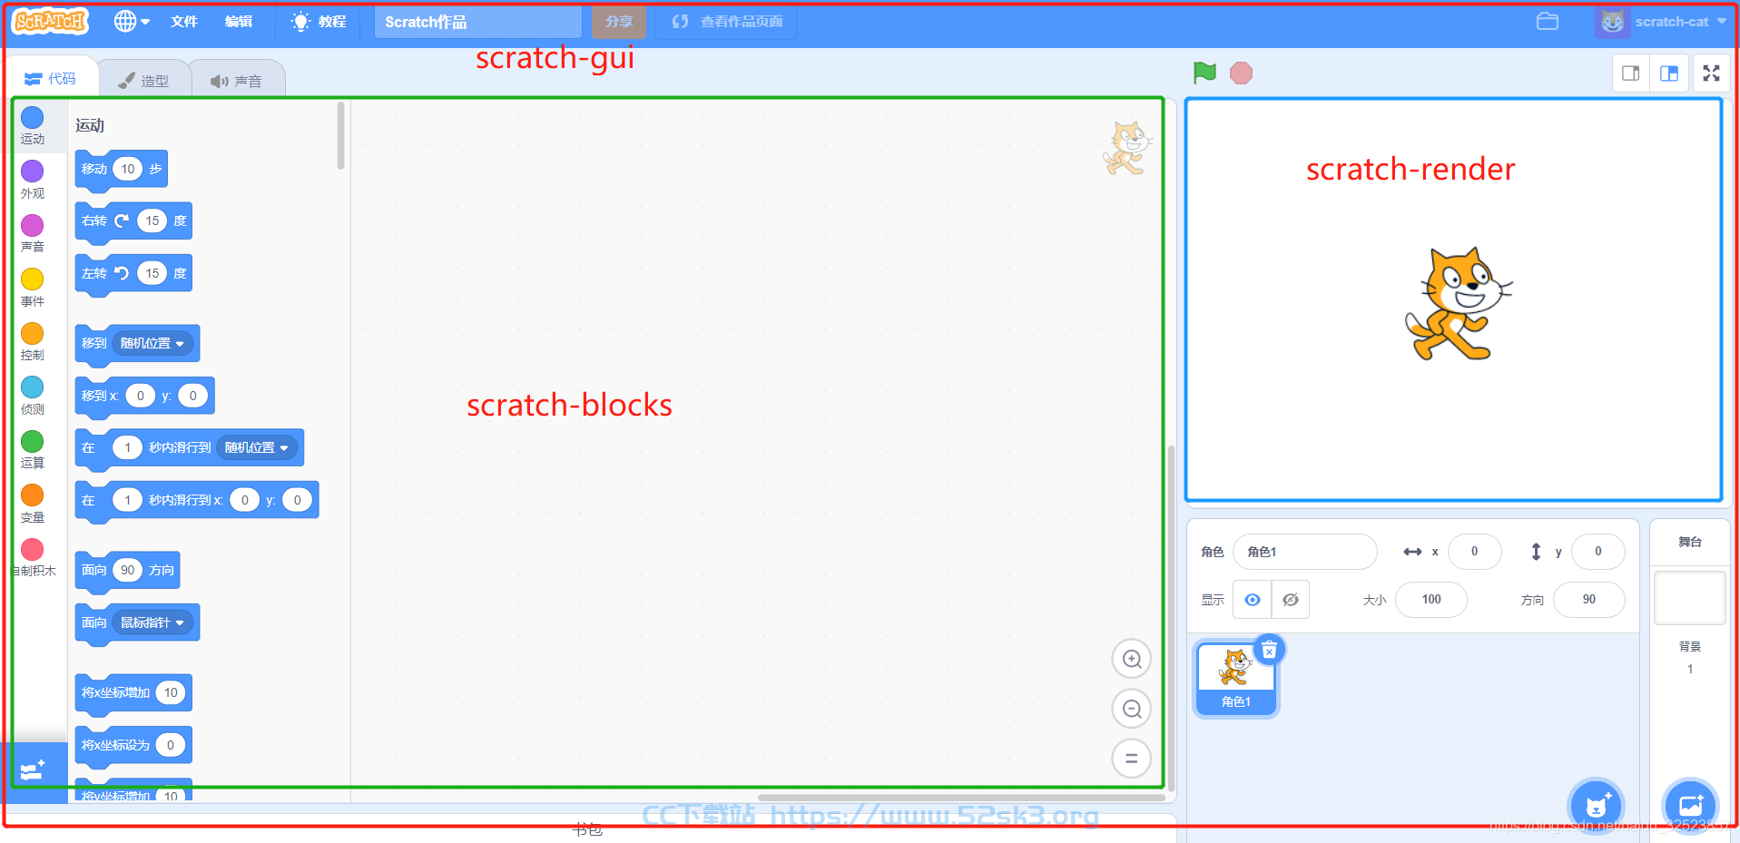Zoom in the blocks workspace

click(1132, 659)
